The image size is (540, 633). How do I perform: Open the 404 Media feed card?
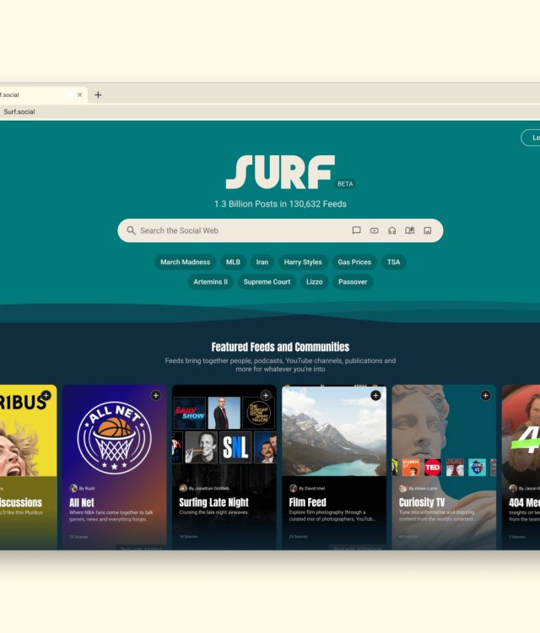521,467
